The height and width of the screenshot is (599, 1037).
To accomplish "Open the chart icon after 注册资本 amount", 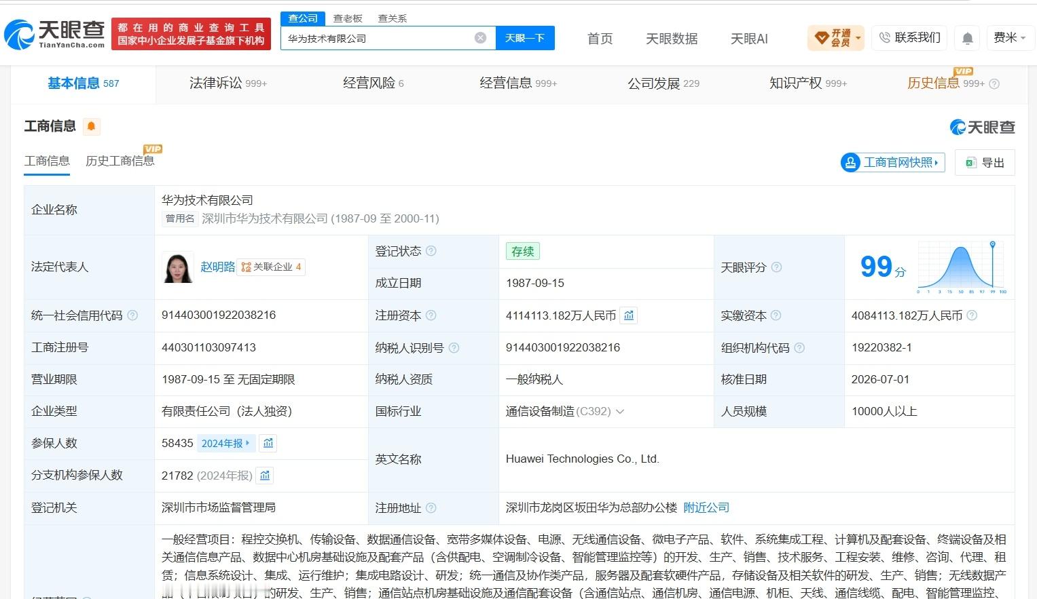I will [629, 315].
